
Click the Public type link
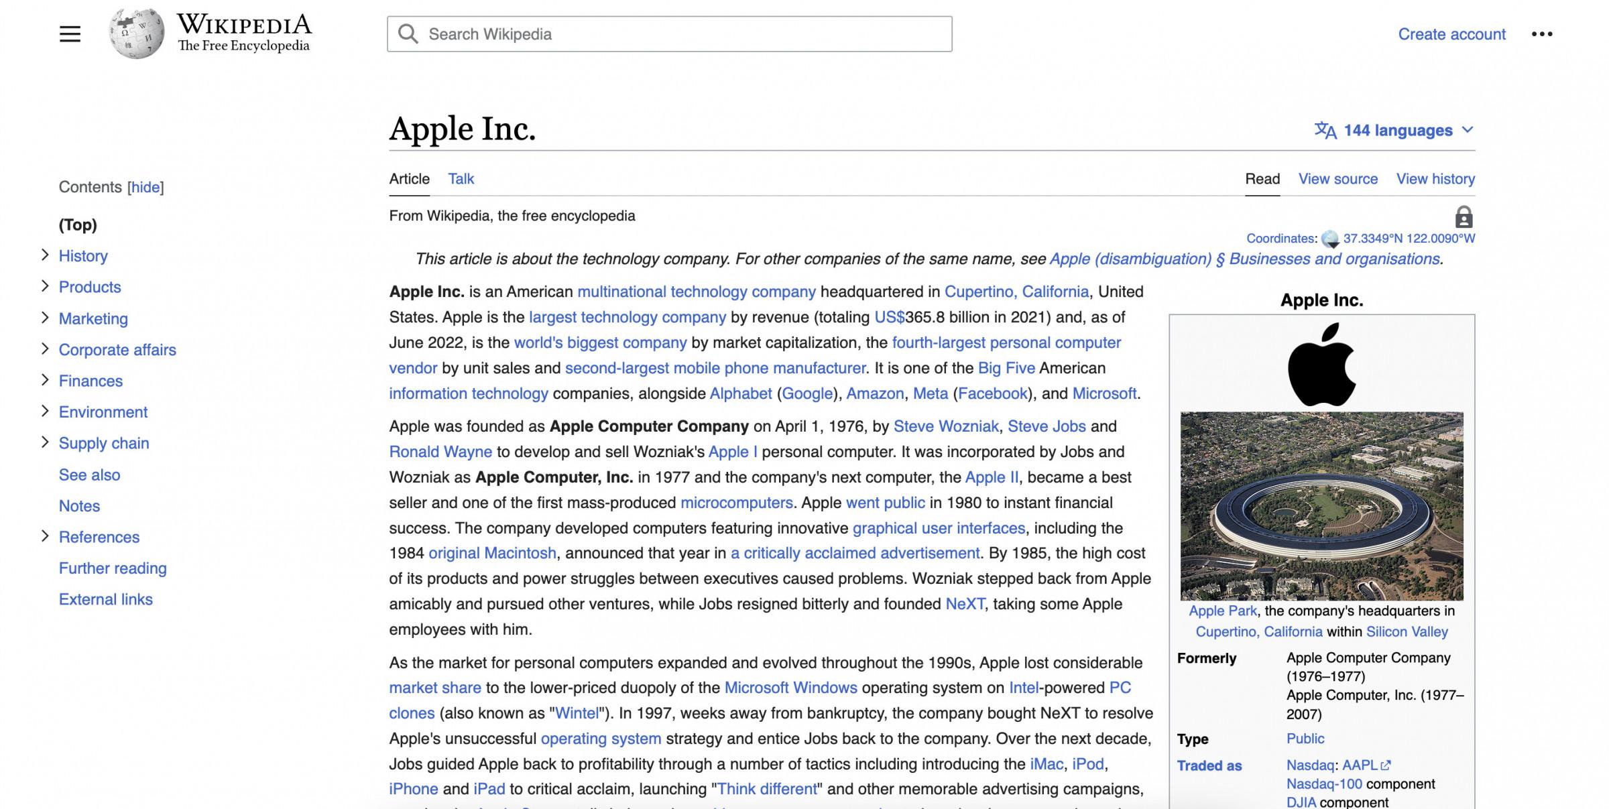[1305, 739]
